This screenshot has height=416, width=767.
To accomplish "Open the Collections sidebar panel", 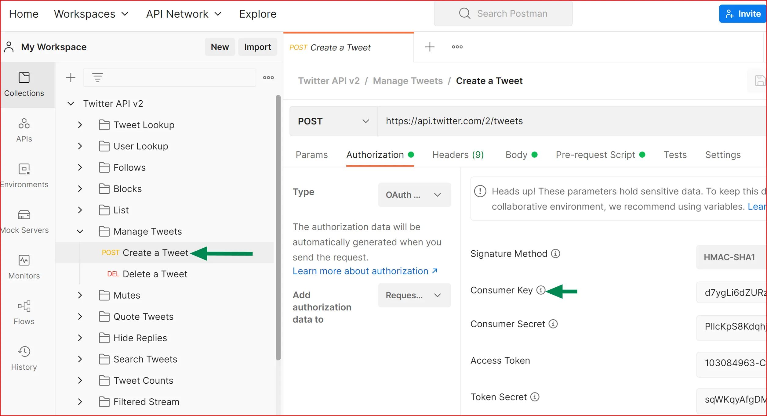I will point(24,85).
